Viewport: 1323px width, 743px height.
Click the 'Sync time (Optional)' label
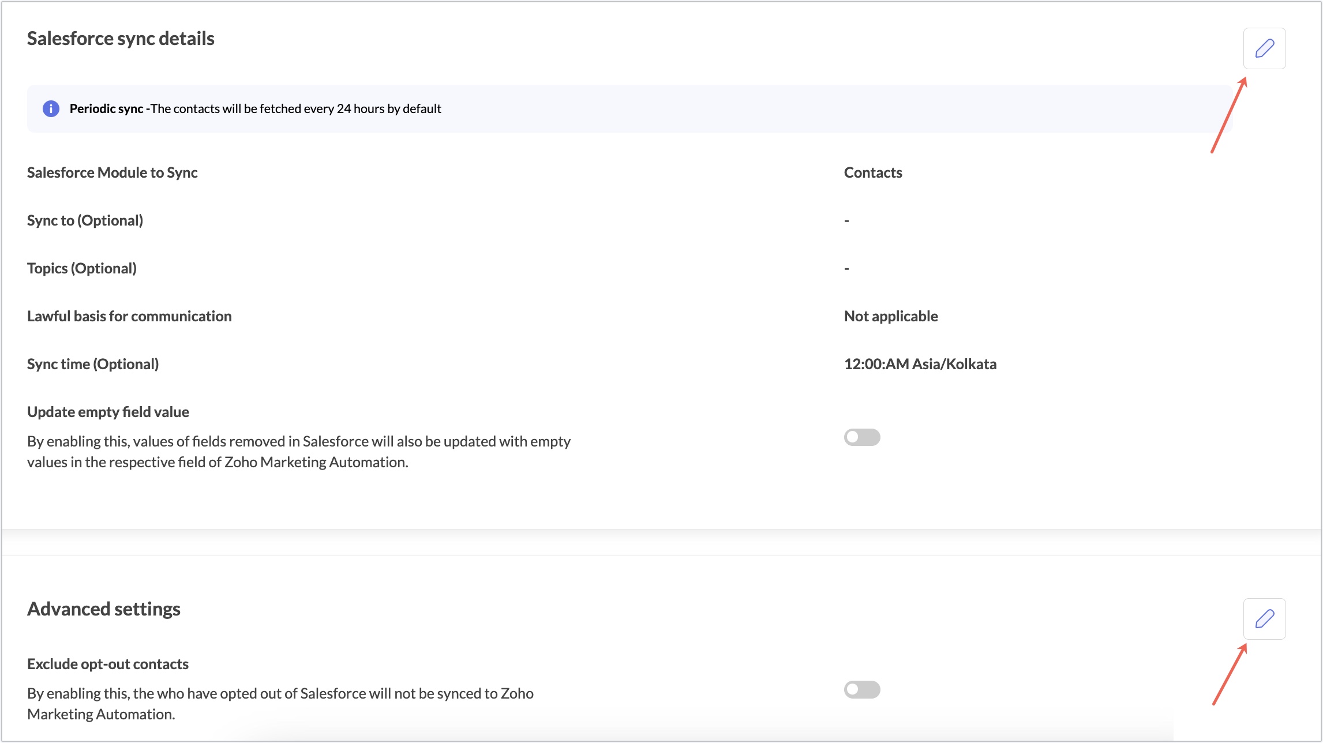pos(93,364)
